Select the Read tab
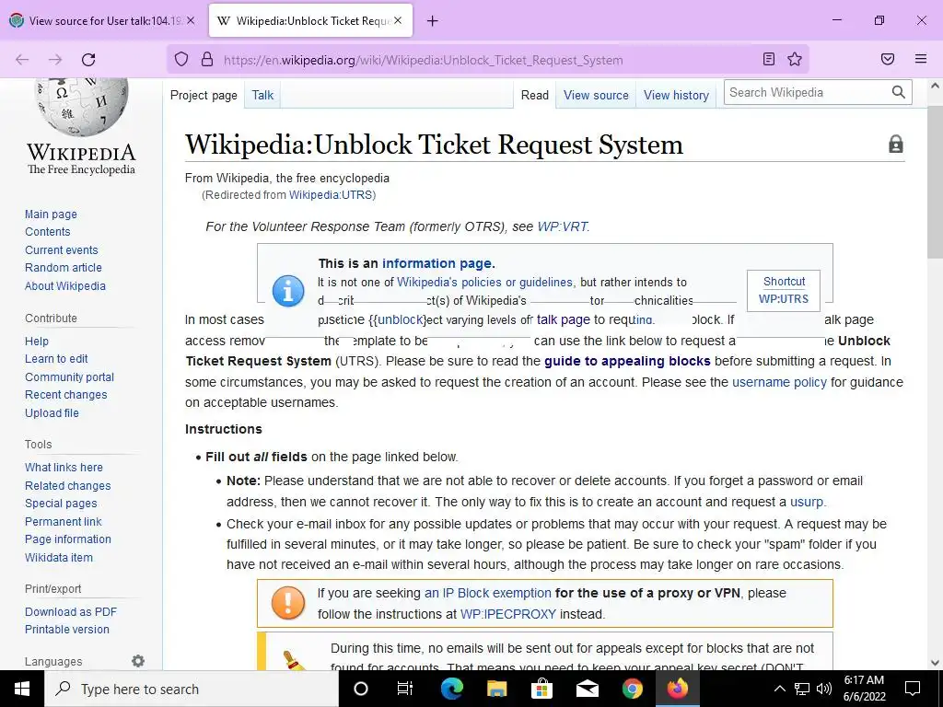This screenshot has width=943, height=707. coord(535,95)
